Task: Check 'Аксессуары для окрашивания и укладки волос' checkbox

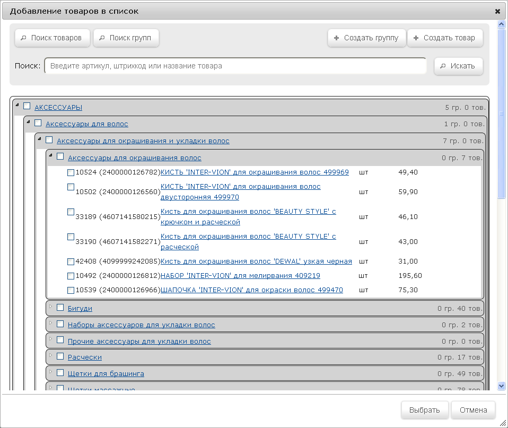Action: [x=49, y=139]
